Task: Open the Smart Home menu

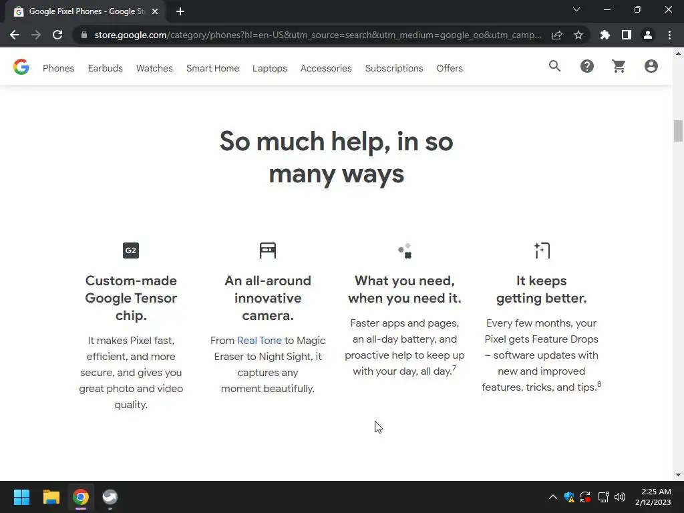Action: (212, 68)
